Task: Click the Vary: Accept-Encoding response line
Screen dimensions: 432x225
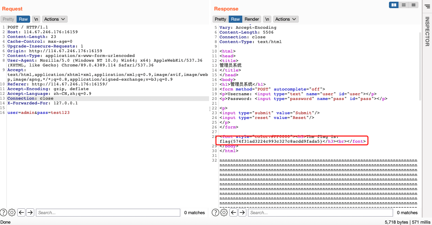Action: pyautogui.click(x=248, y=27)
